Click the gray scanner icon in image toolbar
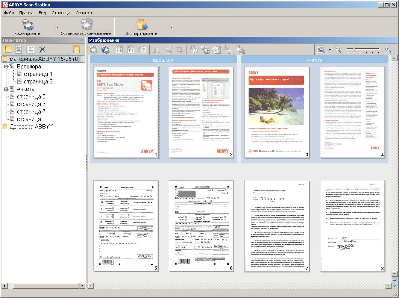399x298 pixels. click(94, 50)
